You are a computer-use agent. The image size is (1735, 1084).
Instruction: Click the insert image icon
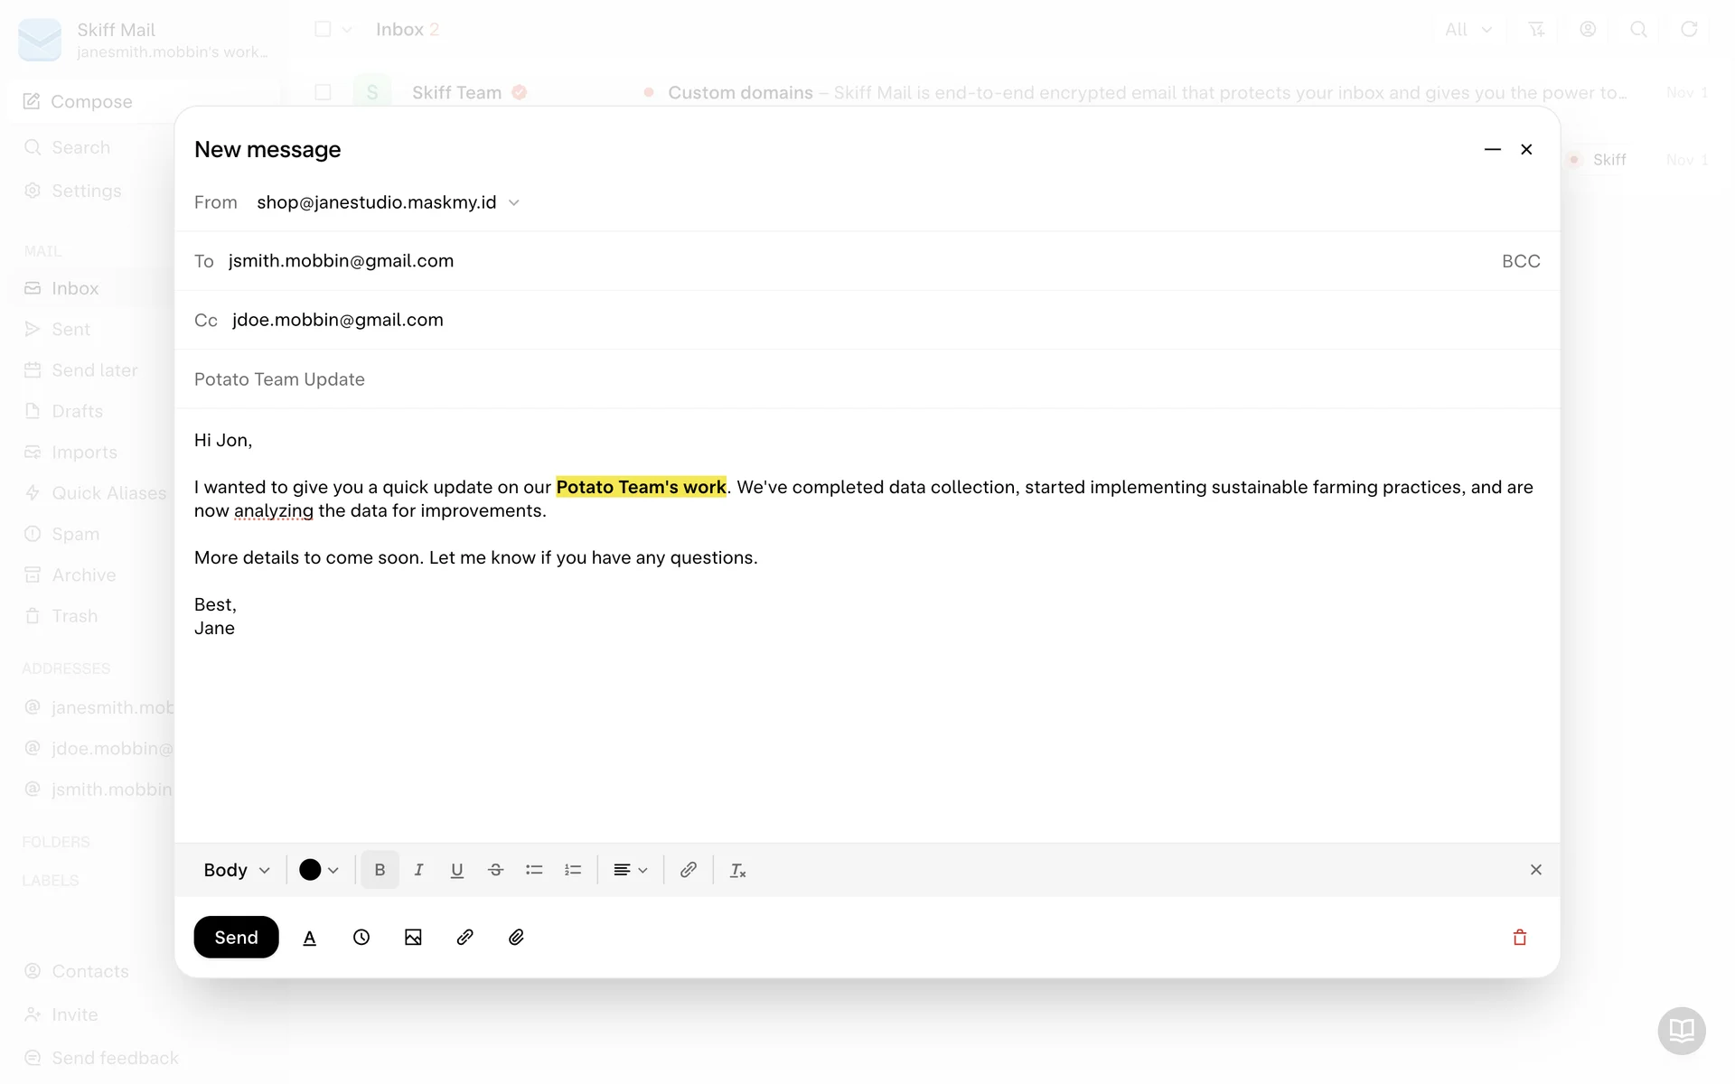point(413,938)
